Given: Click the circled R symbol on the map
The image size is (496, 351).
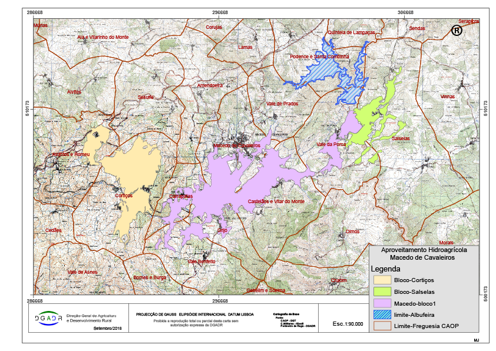Looking at the screenshot, I should pyautogui.click(x=457, y=31).
